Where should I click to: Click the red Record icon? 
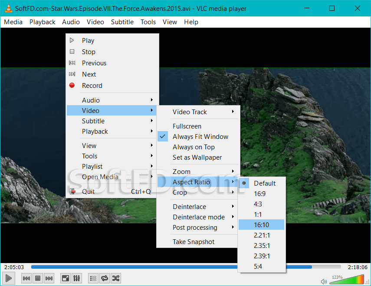click(x=72, y=85)
